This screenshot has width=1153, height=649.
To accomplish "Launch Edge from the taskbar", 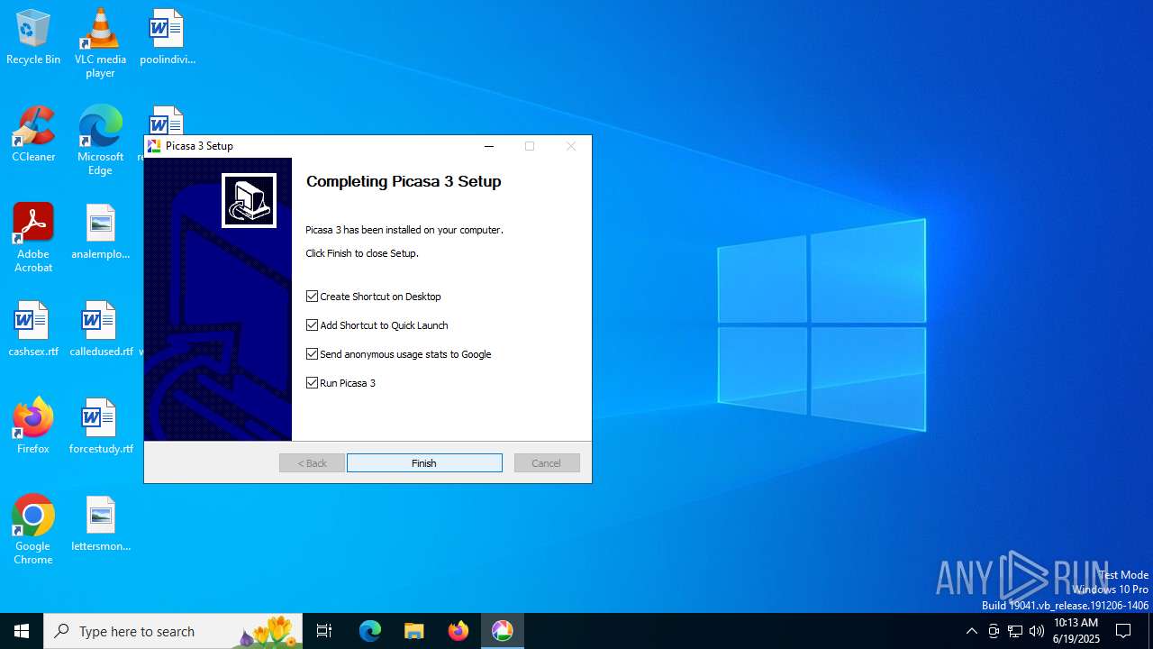I will pos(370,631).
